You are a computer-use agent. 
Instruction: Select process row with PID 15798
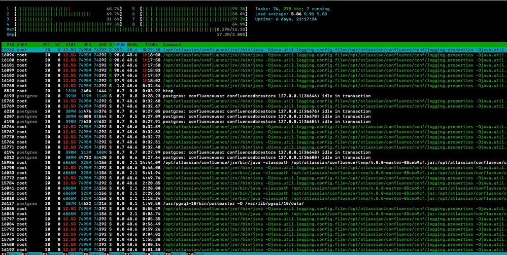tap(254, 168)
